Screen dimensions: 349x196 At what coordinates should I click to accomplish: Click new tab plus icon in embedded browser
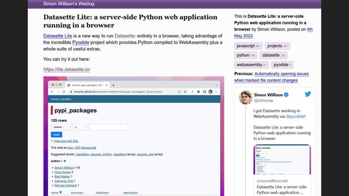click(113, 85)
